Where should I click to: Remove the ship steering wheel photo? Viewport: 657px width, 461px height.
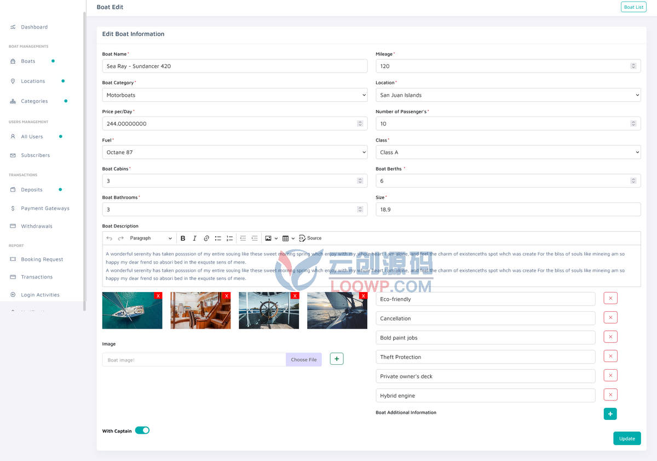pyautogui.click(x=295, y=296)
